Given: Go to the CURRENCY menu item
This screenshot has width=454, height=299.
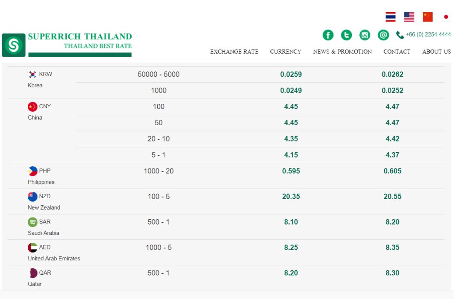Looking at the screenshot, I should click(x=285, y=52).
